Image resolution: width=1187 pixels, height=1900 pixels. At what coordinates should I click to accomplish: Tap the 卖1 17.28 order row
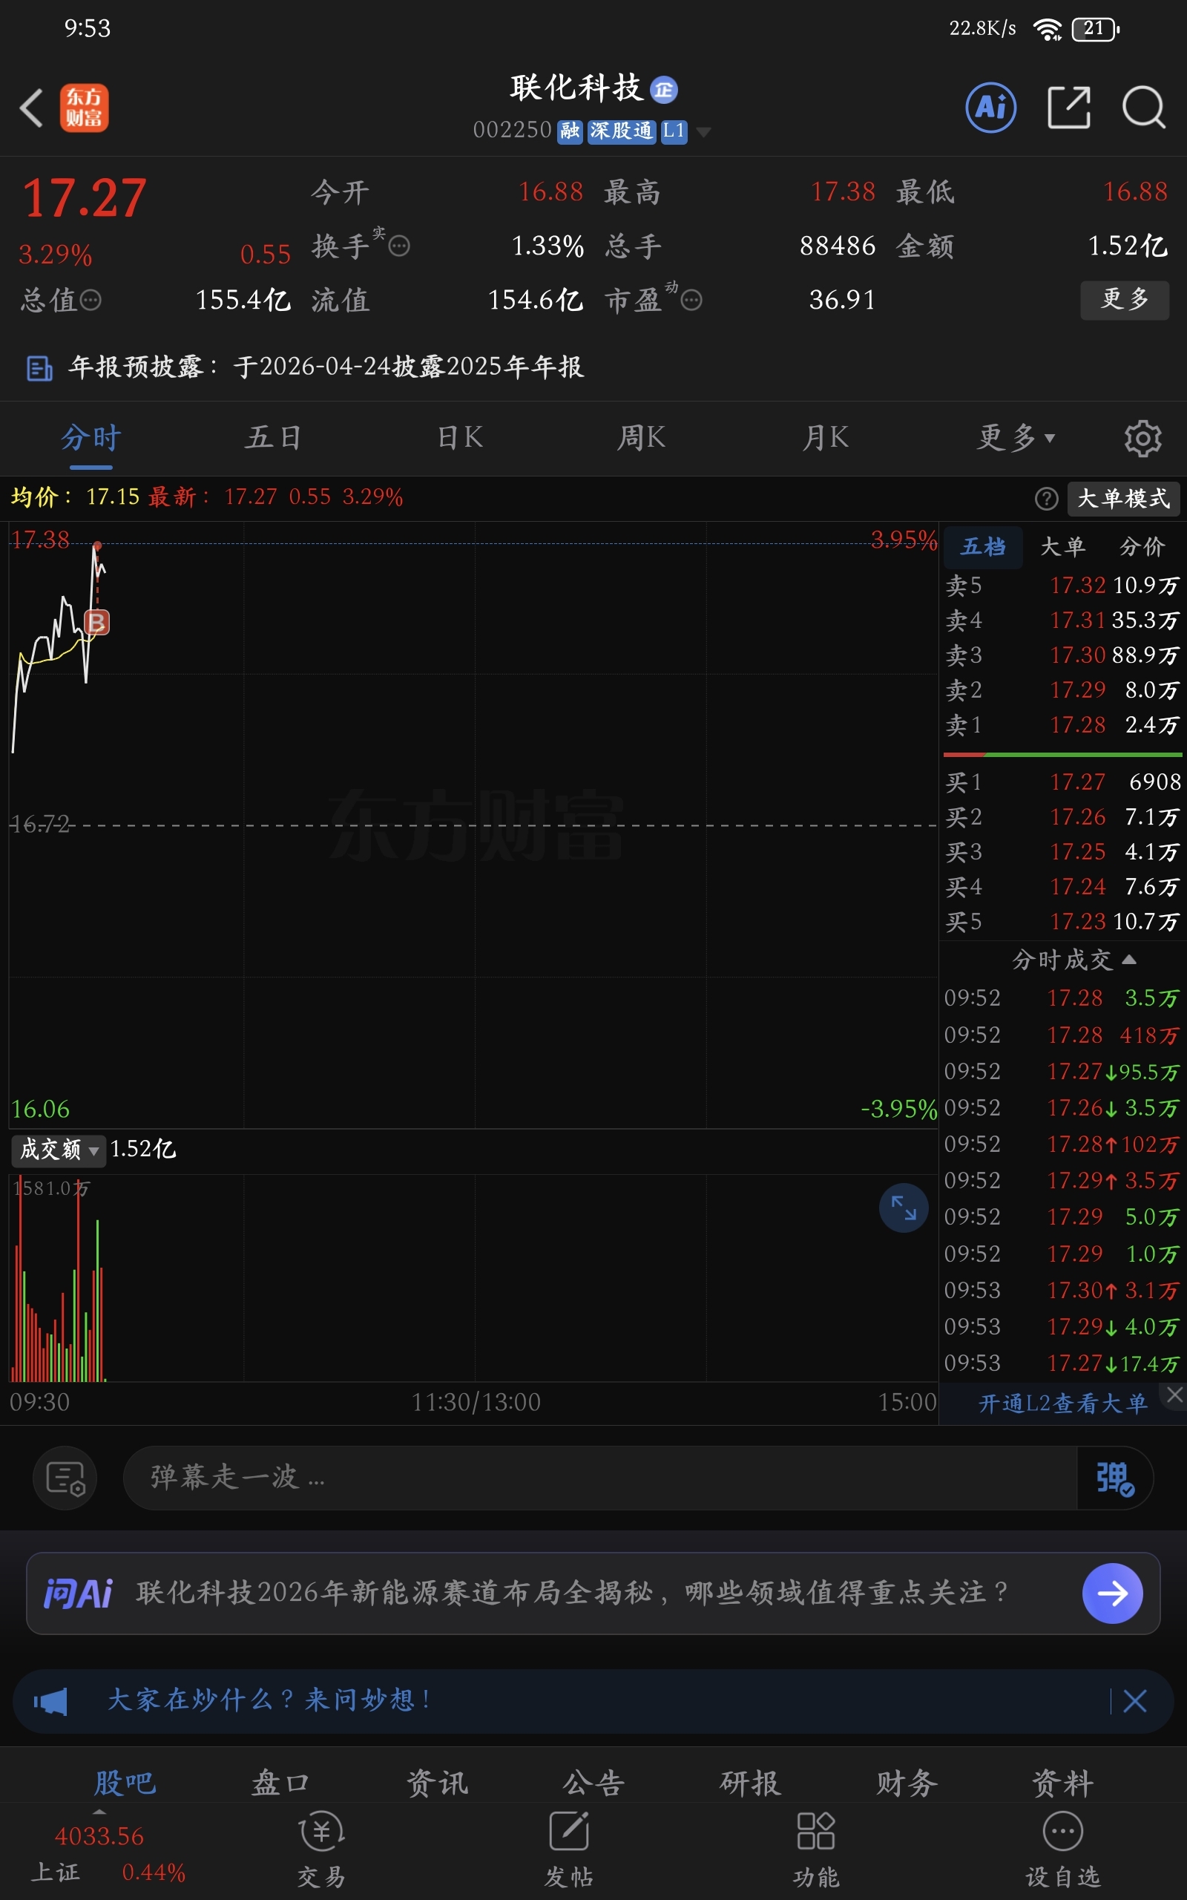click(1062, 725)
